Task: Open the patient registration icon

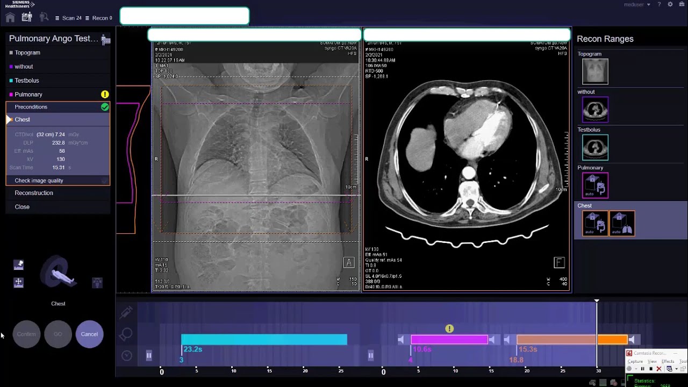Action: [x=27, y=17]
